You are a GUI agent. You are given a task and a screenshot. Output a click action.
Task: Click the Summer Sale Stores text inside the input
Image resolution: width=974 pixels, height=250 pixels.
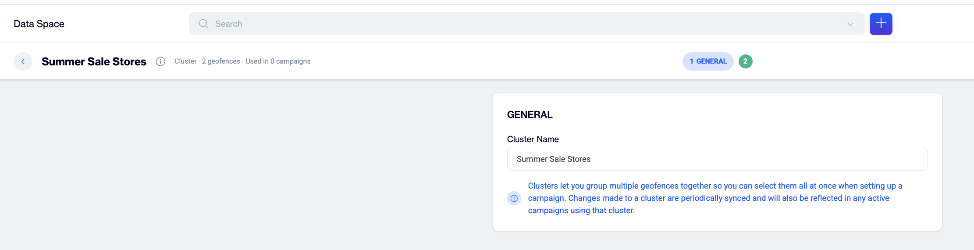[x=554, y=159]
